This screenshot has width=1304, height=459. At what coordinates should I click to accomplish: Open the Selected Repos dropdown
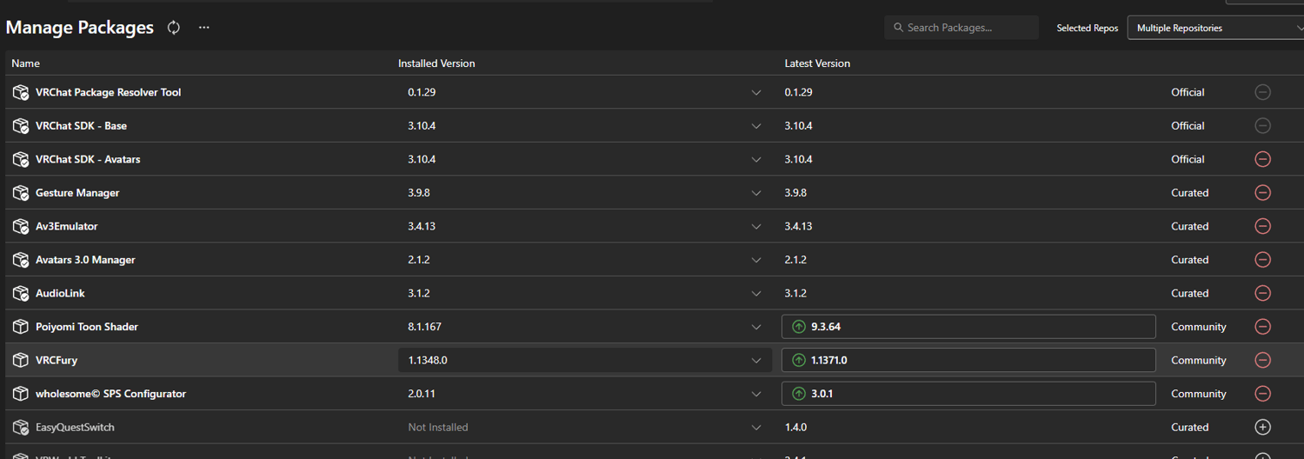1215,28
